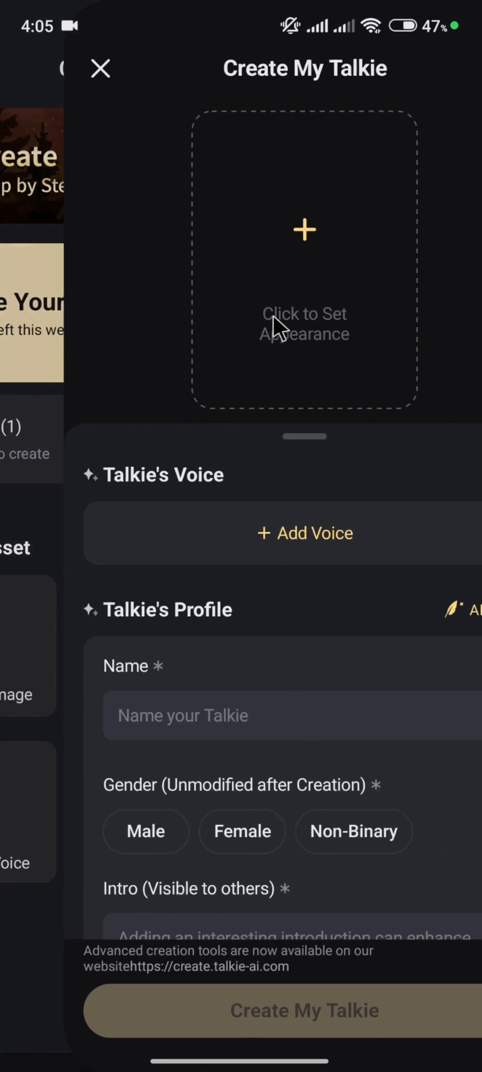The image size is (482, 1072).
Task: Close the Create My Talkie panel
Action: (101, 68)
